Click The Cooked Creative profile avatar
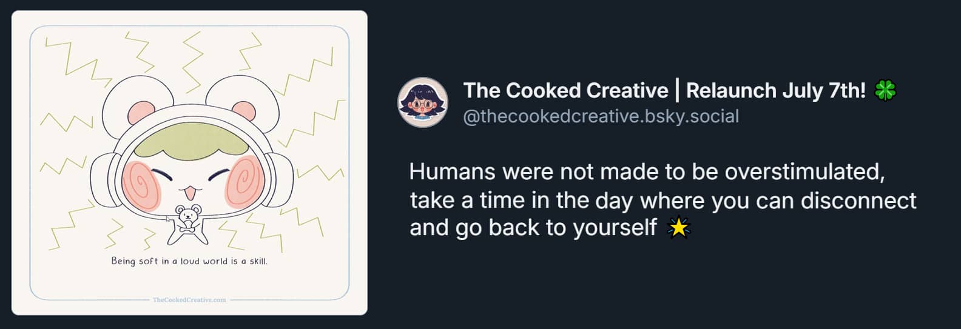Viewport: 961px width, 329px height. pos(423,102)
